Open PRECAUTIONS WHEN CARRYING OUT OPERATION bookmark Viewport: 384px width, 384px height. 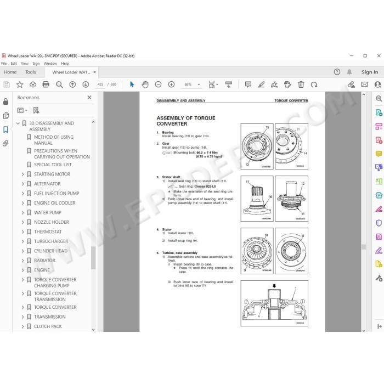coord(61,154)
